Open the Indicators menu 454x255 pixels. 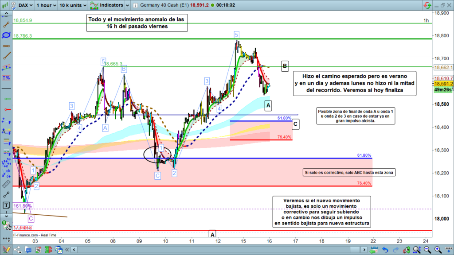click(x=109, y=5)
